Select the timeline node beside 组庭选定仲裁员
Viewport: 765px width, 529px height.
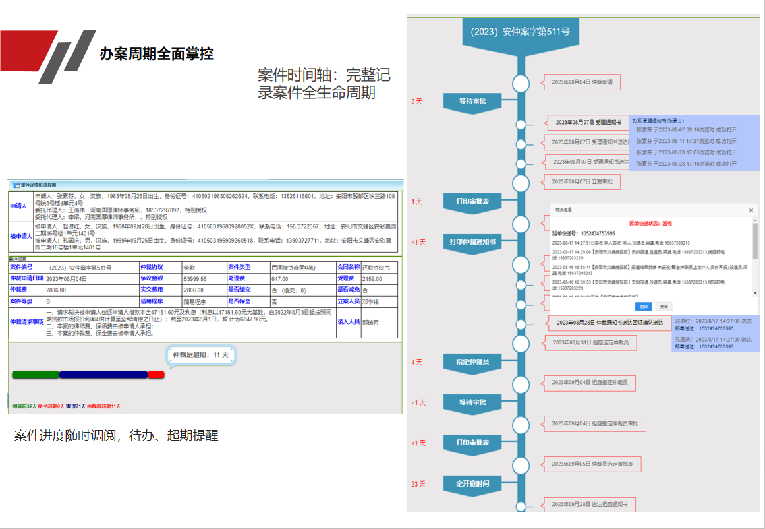pos(521,344)
